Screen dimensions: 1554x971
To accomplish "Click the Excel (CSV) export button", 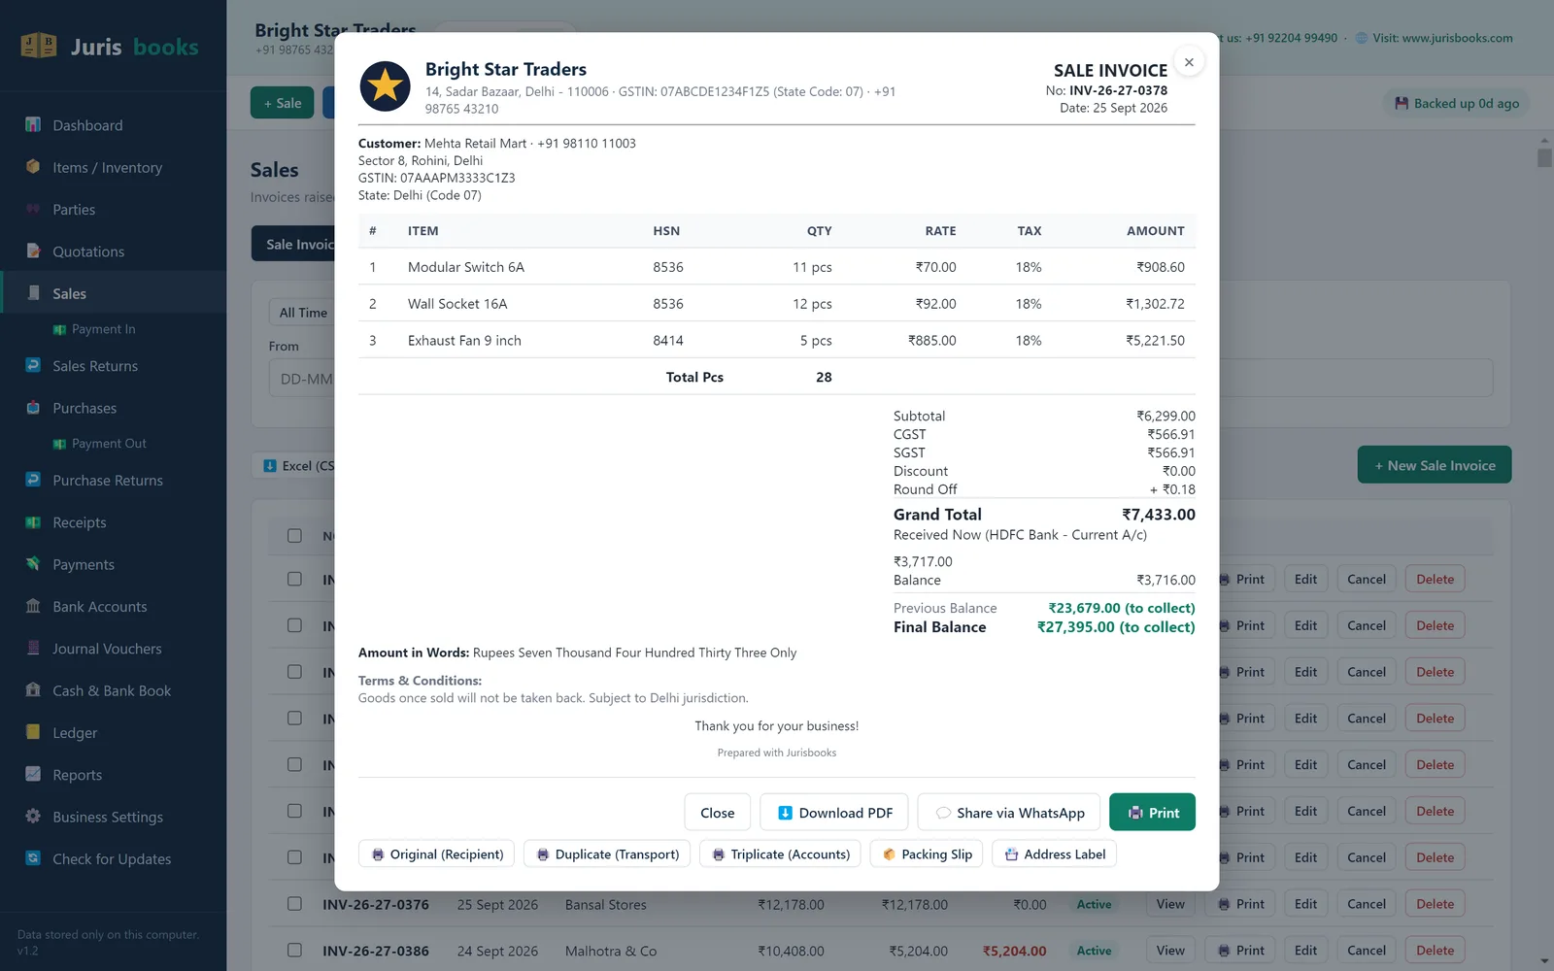I will pos(293,466).
